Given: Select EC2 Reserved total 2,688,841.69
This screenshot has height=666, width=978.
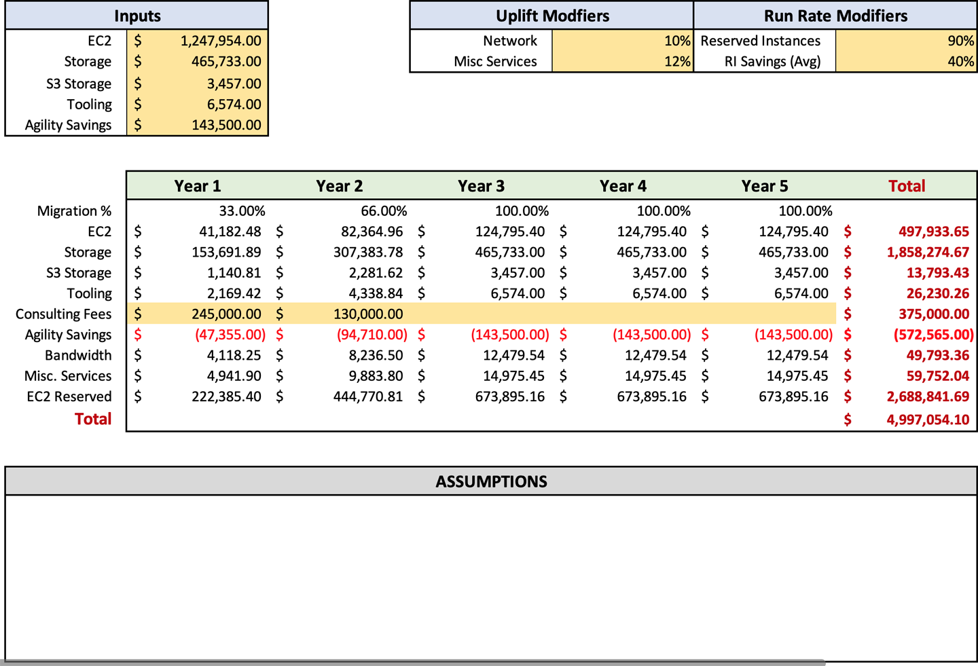Looking at the screenshot, I should 928,396.
